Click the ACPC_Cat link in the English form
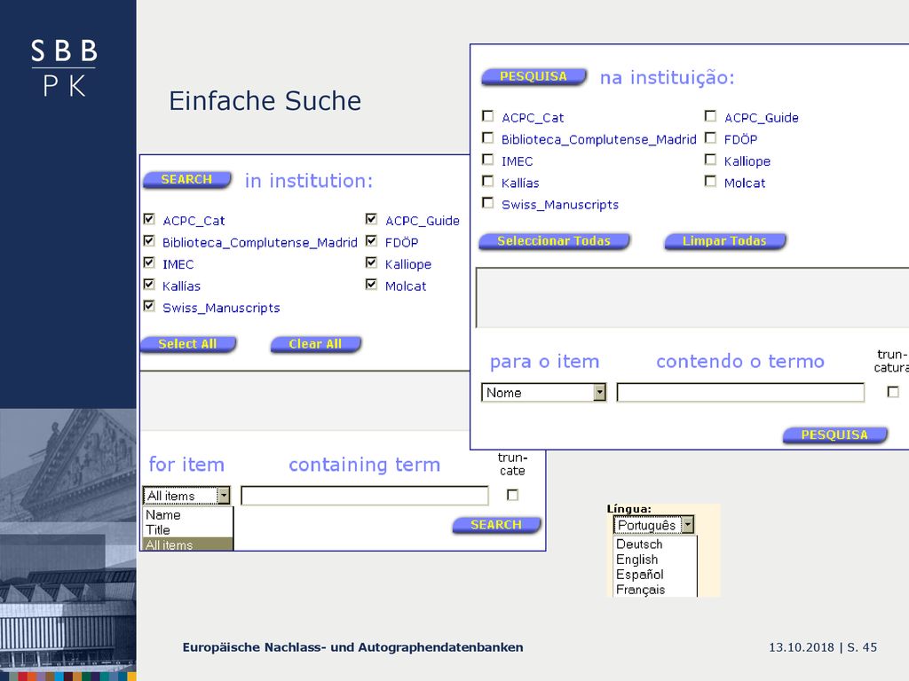This screenshot has height=681, width=909. coord(194,221)
